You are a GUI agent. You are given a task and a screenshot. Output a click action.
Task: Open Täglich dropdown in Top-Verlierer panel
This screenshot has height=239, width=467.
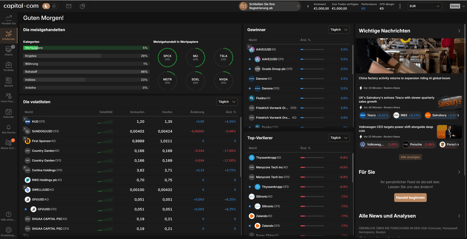point(339,138)
